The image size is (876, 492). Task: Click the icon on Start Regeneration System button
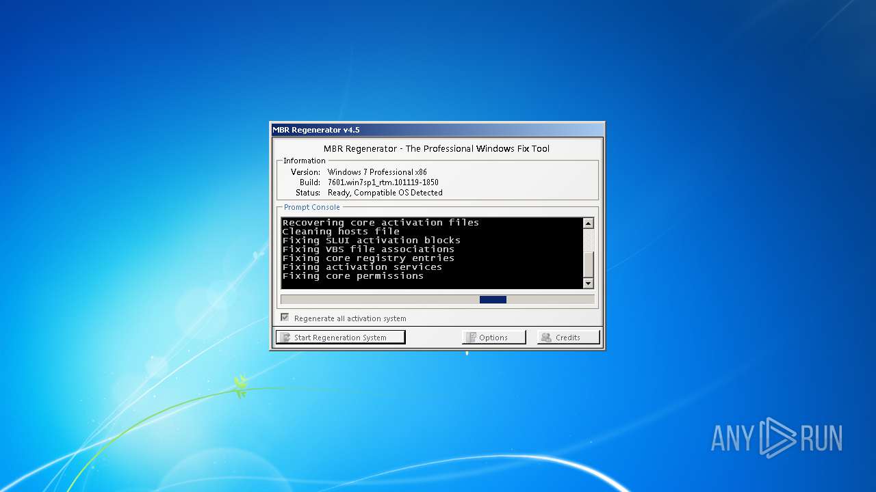285,338
